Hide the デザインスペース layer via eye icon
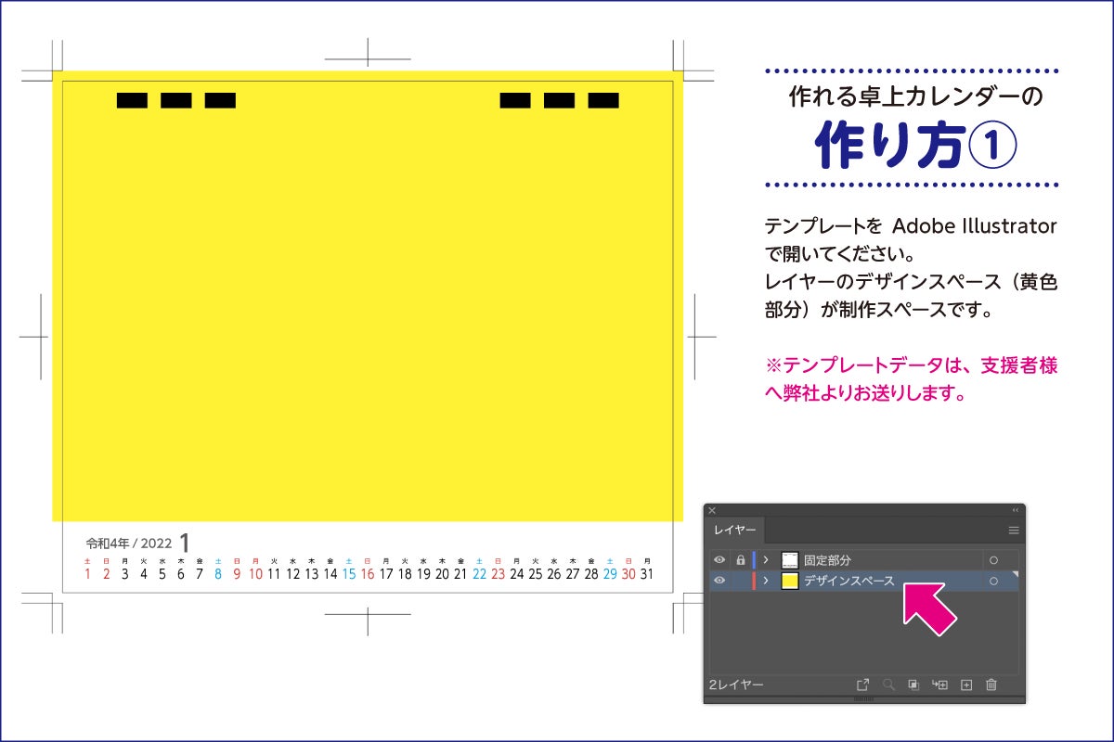This screenshot has width=1114, height=742. 719,581
